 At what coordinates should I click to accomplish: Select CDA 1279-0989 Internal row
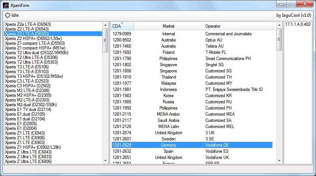[x=192, y=34]
